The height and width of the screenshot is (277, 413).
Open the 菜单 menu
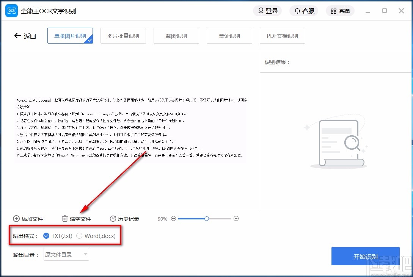coord(340,11)
